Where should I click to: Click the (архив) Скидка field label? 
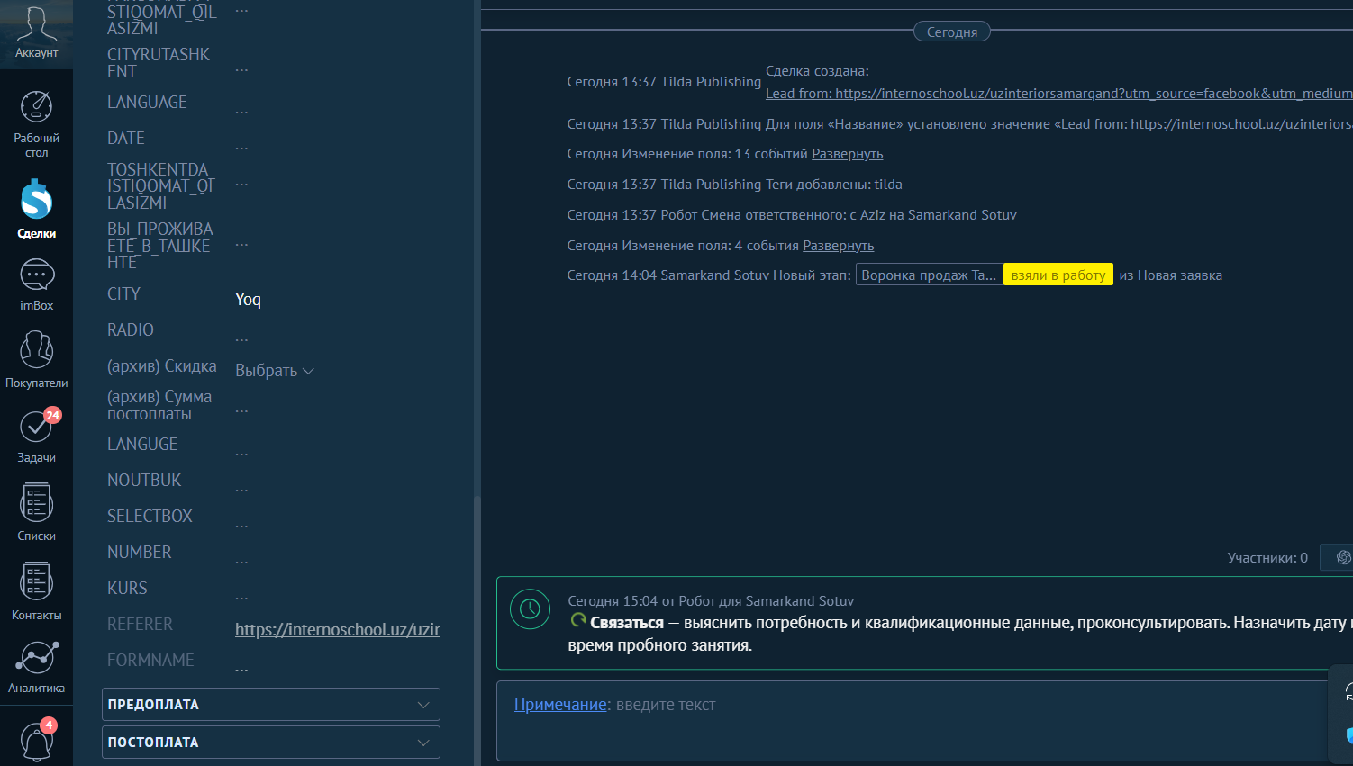tap(162, 366)
